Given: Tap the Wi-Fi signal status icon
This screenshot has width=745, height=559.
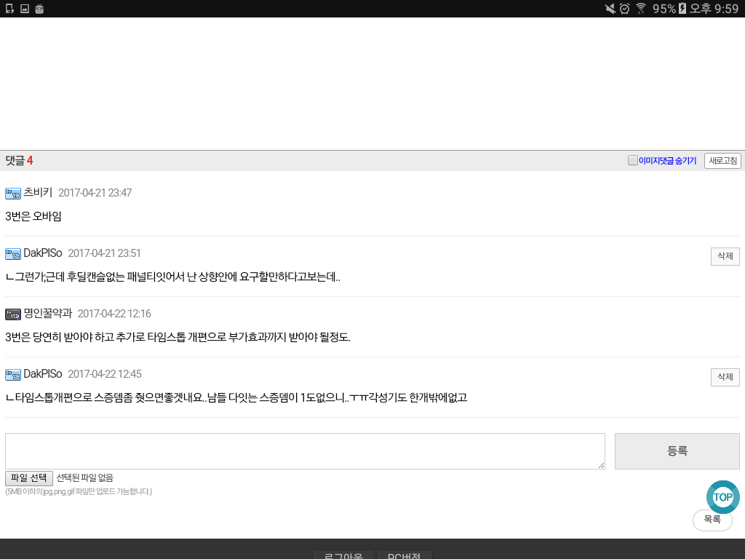Looking at the screenshot, I should click(x=641, y=9).
